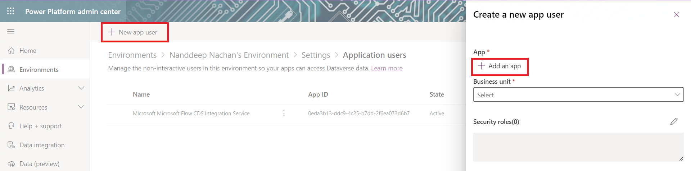Navigate to Settings breadcrumb
Screen dimensions: 691x171
click(316, 55)
